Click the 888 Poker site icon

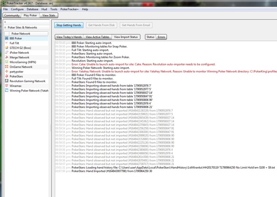(7, 38)
